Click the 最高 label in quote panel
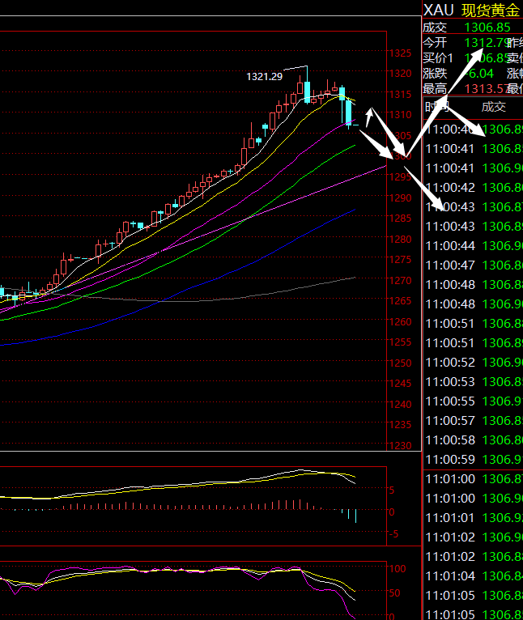Screen dimensions: 523x620 tap(435, 88)
